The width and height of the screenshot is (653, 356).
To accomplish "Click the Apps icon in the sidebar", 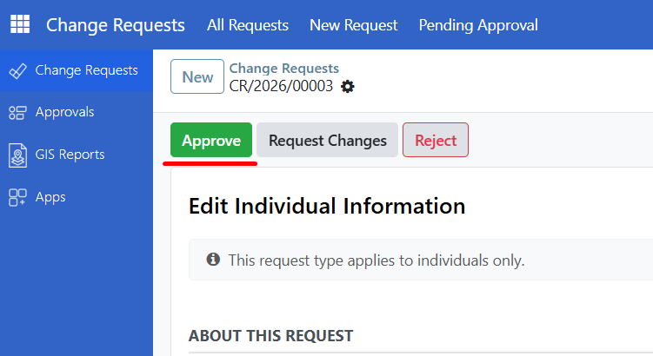I will tap(17, 197).
